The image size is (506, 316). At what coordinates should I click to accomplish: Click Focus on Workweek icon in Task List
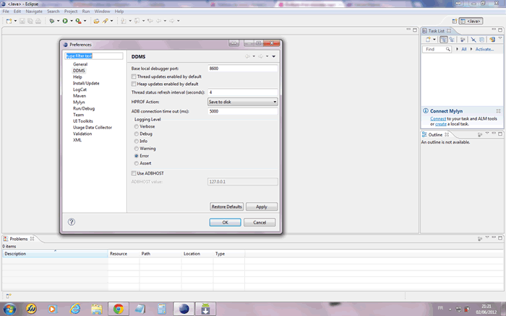(x=463, y=40)
